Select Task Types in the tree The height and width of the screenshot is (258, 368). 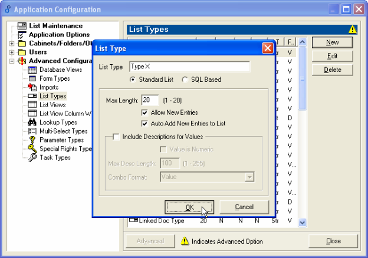[x=55, y=157]
